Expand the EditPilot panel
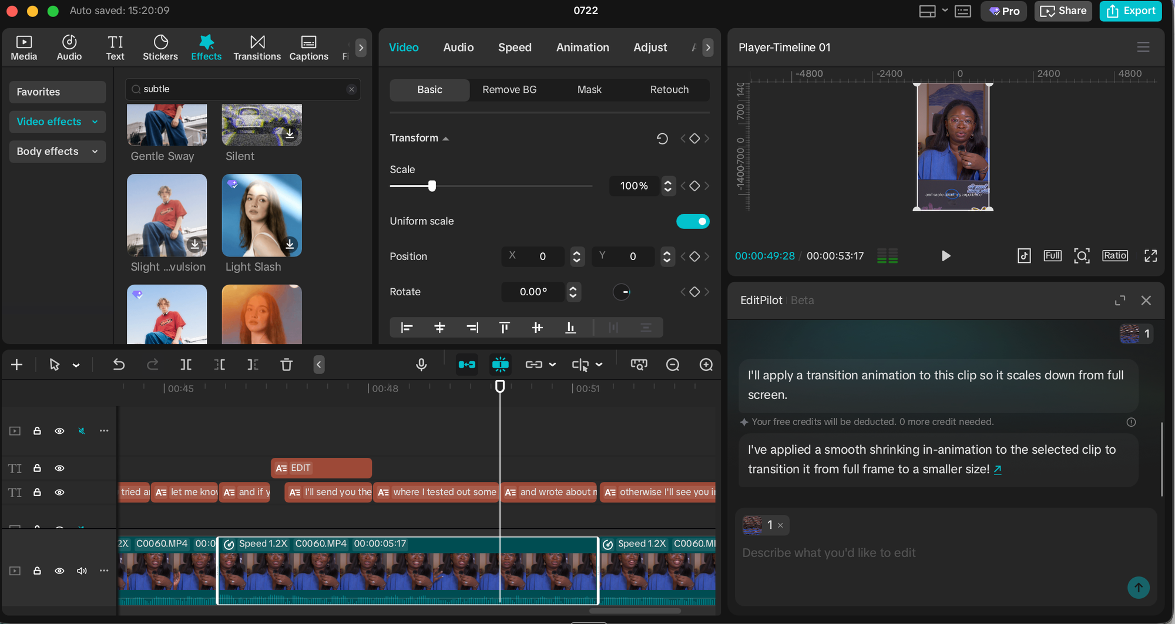Viewport: 1175px width, 624px height. pyautogui.click(x=1120, y=301)
